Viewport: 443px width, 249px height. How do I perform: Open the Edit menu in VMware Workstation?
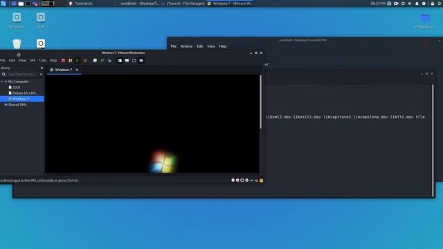[x=12, y=60]
